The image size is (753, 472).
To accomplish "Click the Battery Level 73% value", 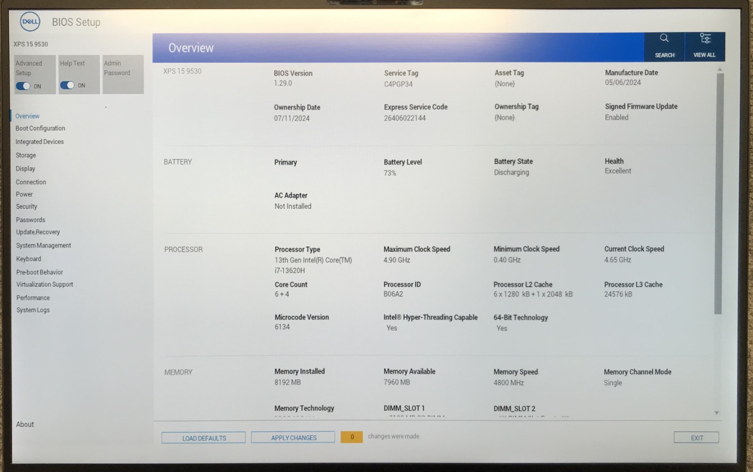I will 390,173.
